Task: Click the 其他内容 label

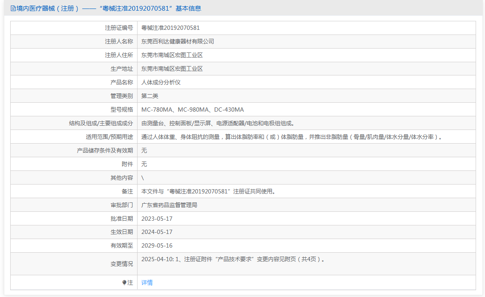Action: pyautogui.click(x=121, y=178)
